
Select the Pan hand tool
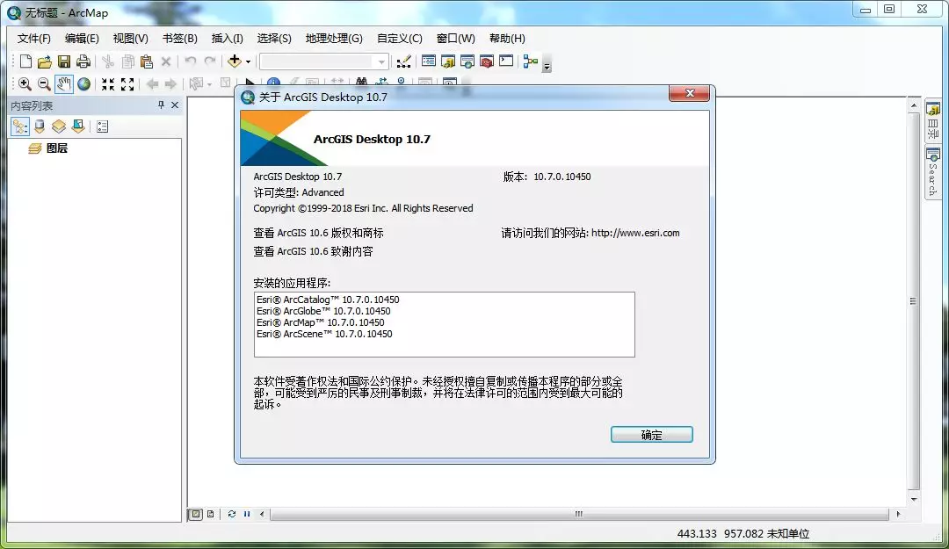tap(64, 84)
